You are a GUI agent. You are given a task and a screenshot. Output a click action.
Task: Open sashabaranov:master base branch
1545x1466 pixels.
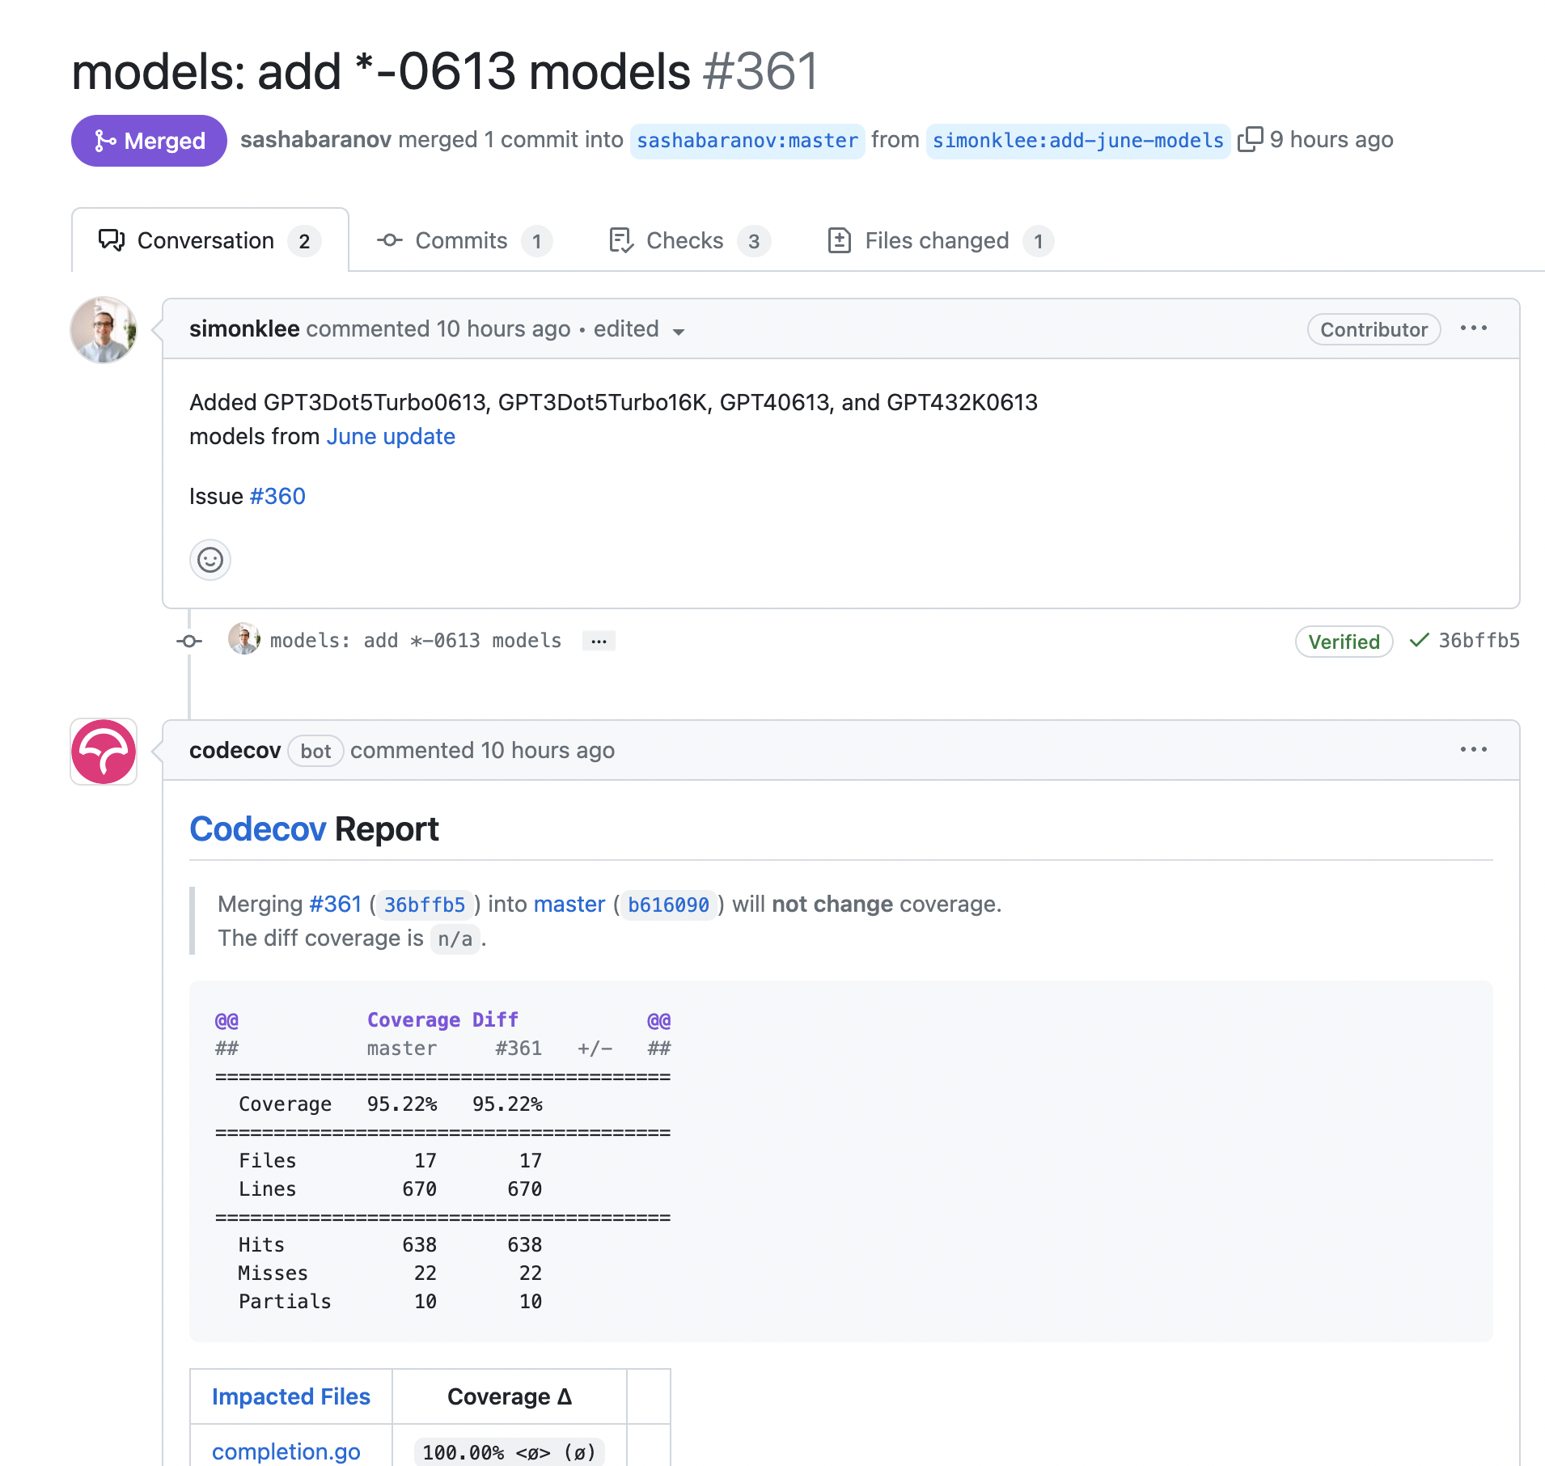[747, 141]
